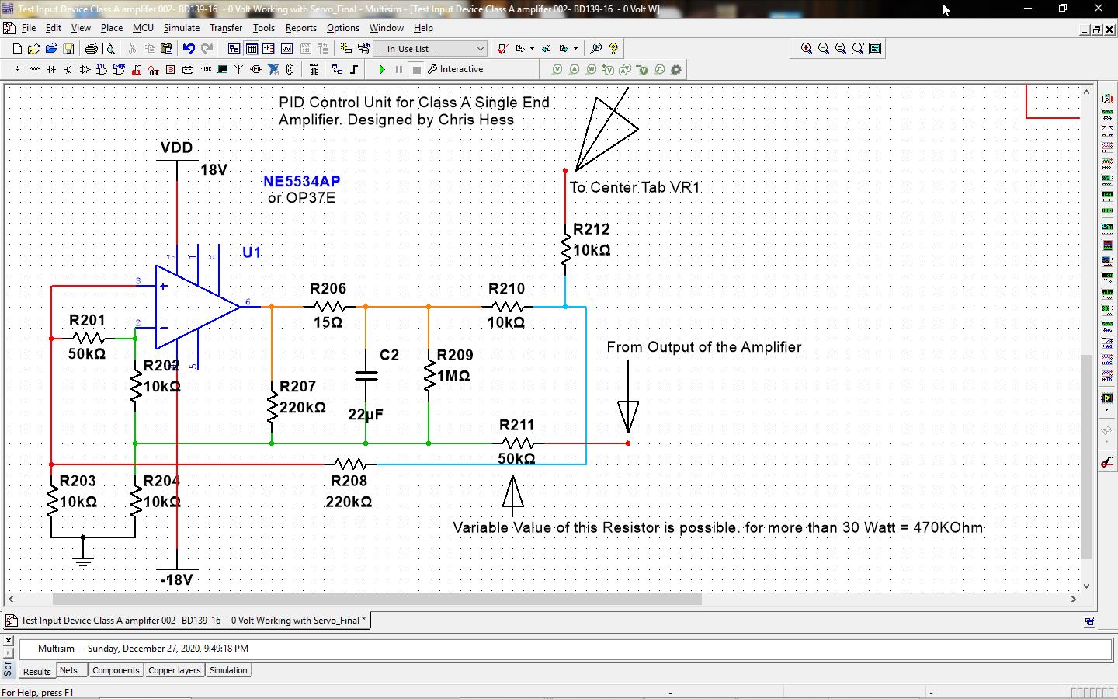Click Hierarchical block icon

[x=337, y=69]
